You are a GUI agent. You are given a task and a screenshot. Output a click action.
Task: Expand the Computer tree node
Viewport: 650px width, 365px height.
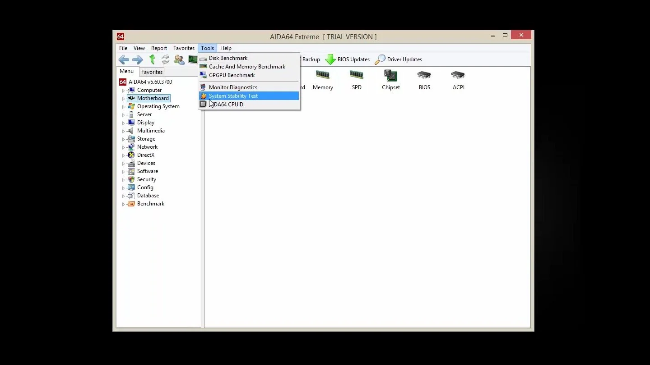pyautogui.click(x=123, y=90)
